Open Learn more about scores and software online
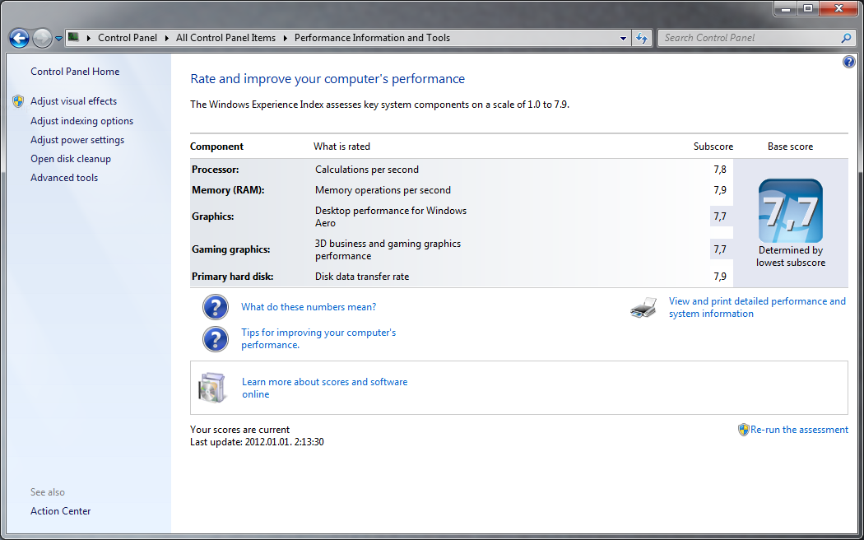 [324, 388]
